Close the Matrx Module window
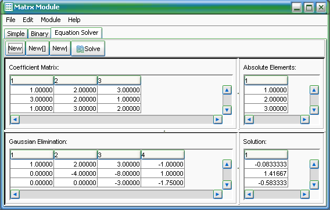Screen dimensions: 330x210 point(321,8)
